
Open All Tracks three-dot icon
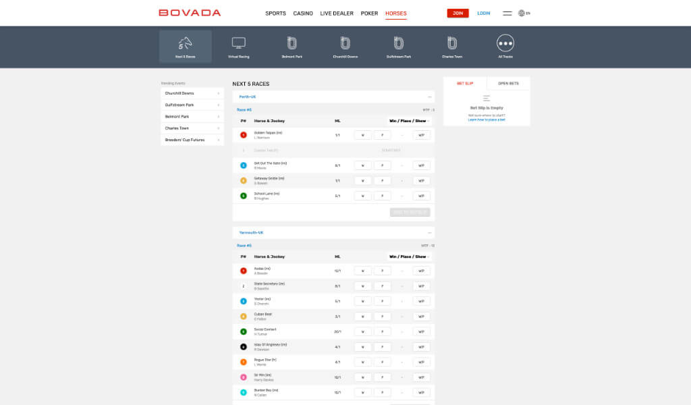505,43
